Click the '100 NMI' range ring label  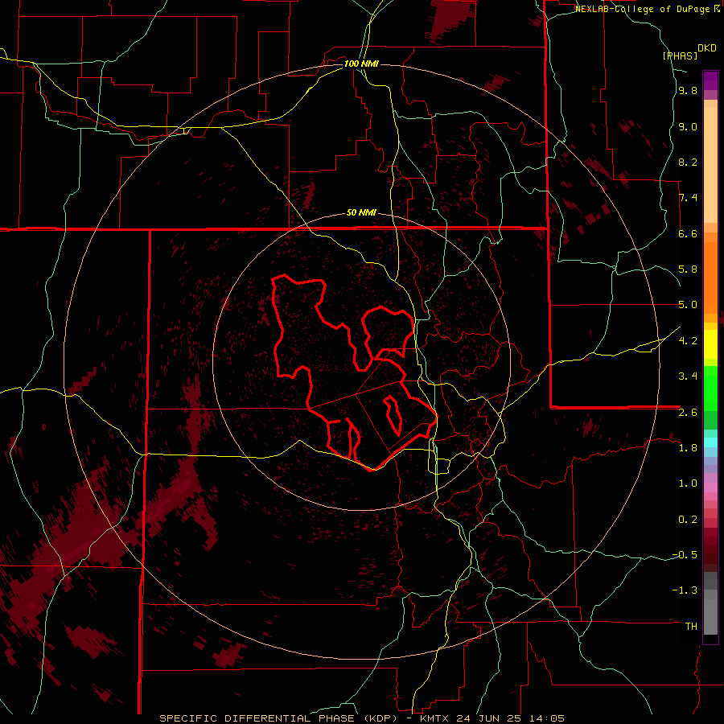[361, 64]
